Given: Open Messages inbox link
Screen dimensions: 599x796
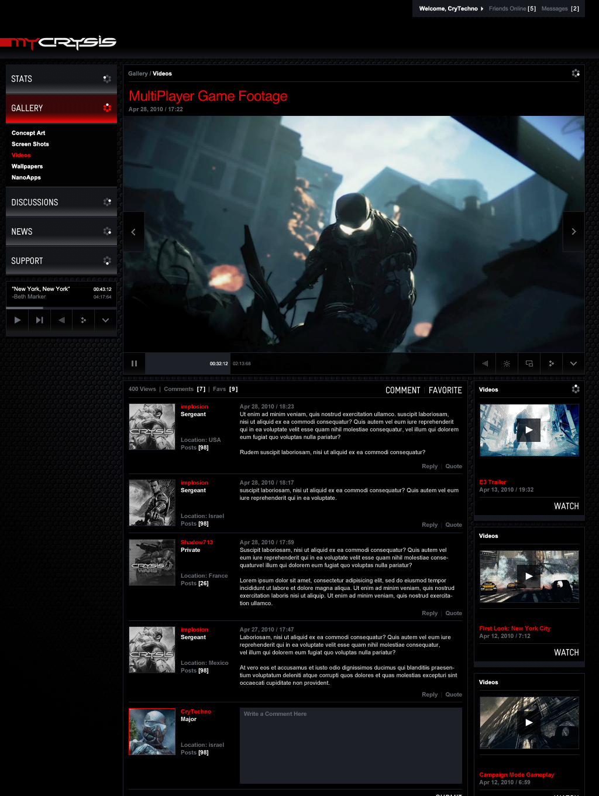Looking at the screenshot, I should (560, 9).
